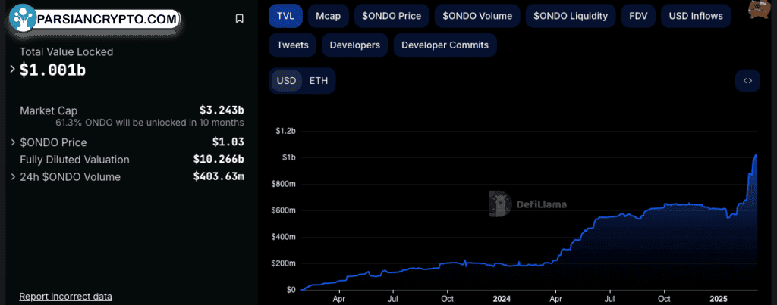
Task: Show Developer Commits on the chart
Action: coord(445,45)
